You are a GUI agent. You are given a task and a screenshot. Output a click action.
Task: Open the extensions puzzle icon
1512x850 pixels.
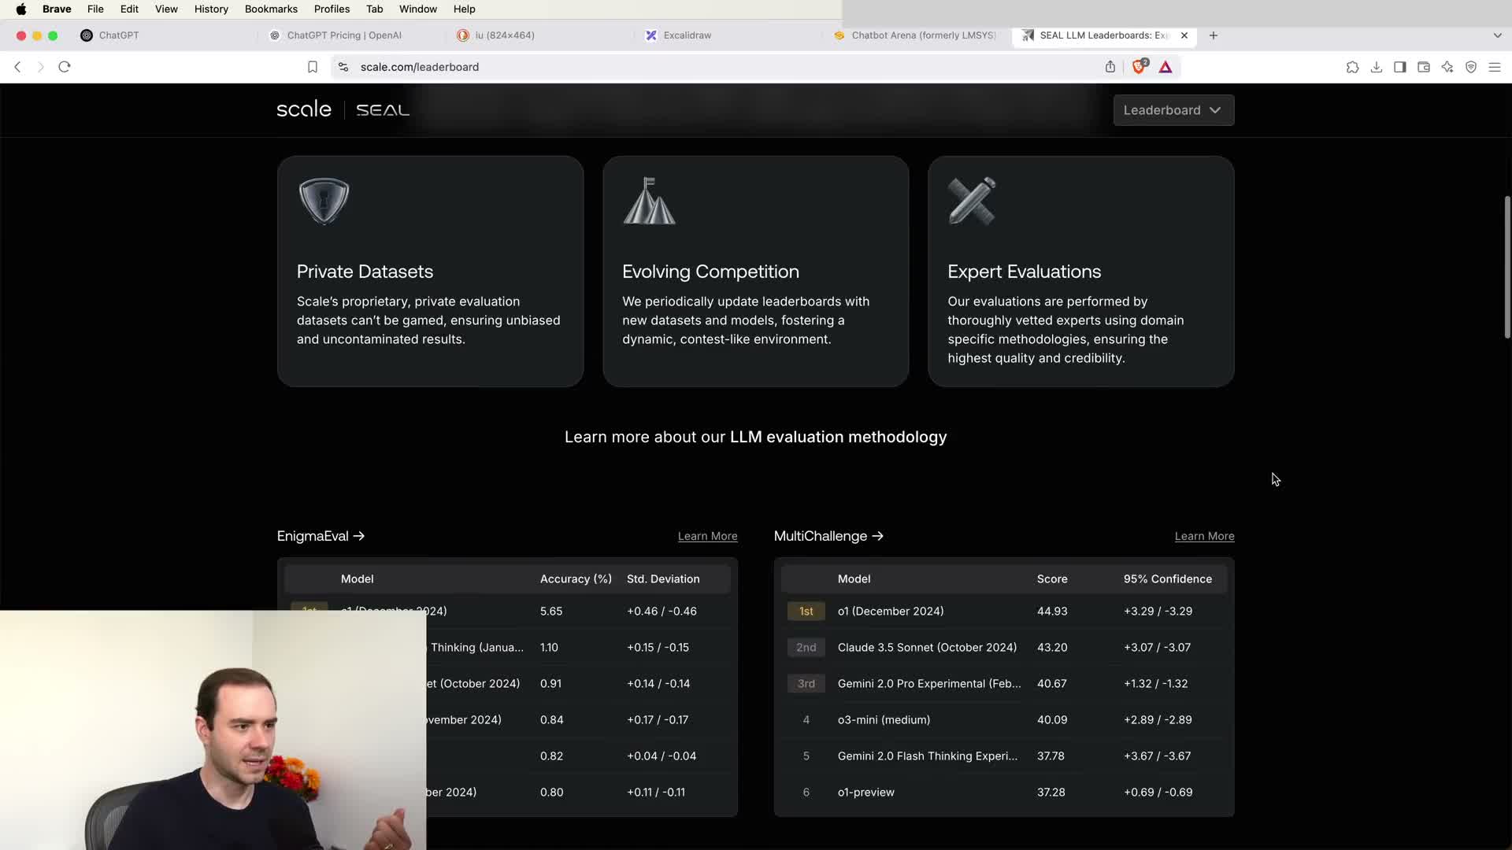pyautogui.click(x=1352, y=67)
